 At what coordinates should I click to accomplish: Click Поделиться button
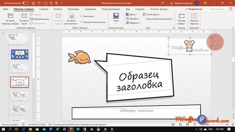(x=194, y=9)
